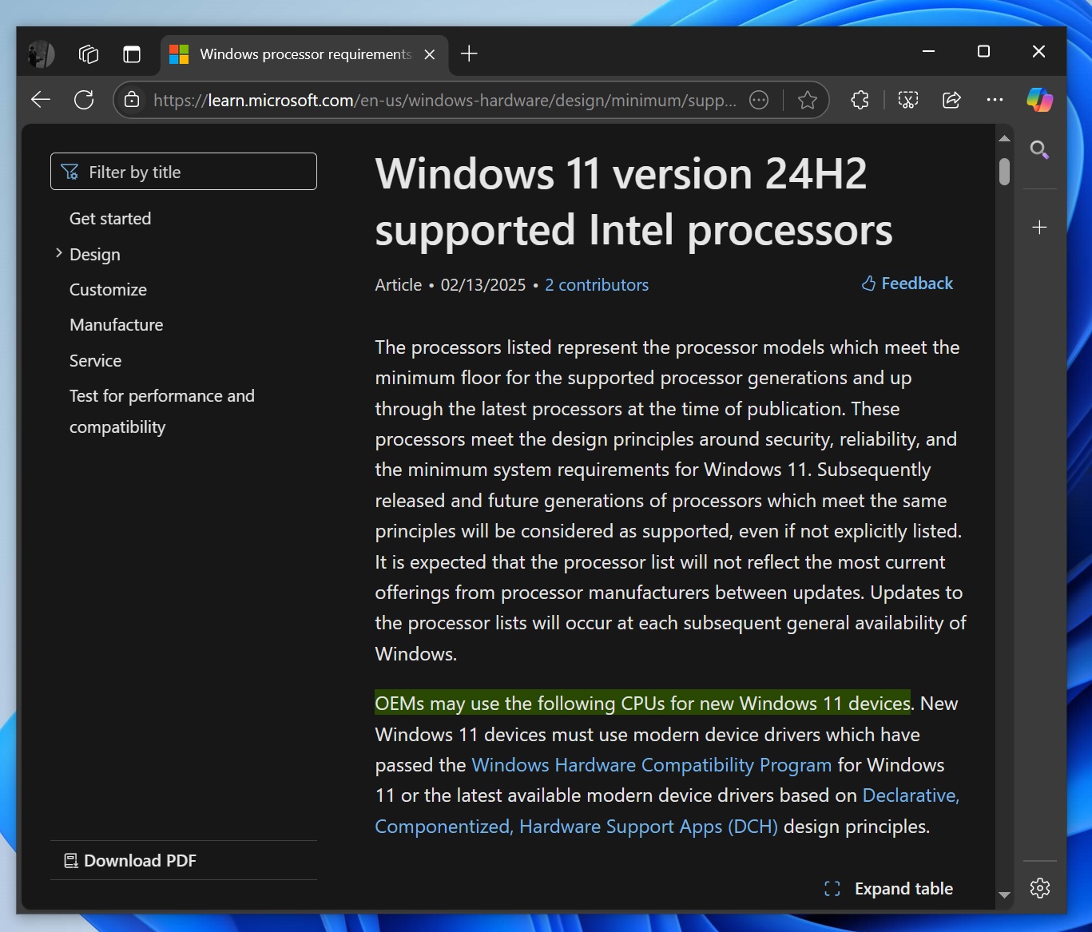Customize sidebar with the plus icon

[x=1039, y=228]
